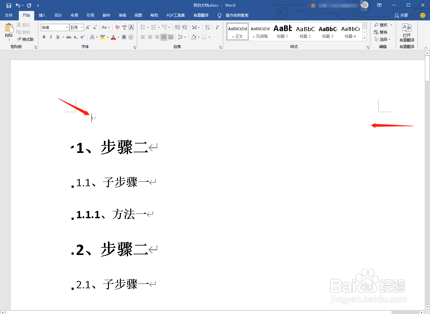Click the smiley feedback icon
430x314 pixels.
click(x=423, y=15)
